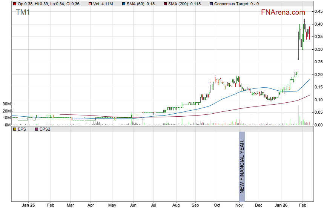Click the TM1 ticker label

pos(23,12)
